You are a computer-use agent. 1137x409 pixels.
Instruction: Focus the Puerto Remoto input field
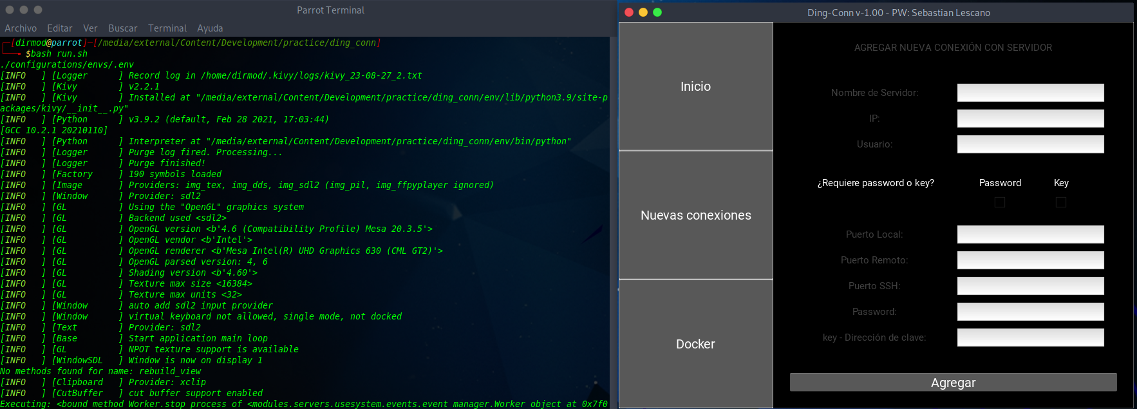pos(1031,260)
